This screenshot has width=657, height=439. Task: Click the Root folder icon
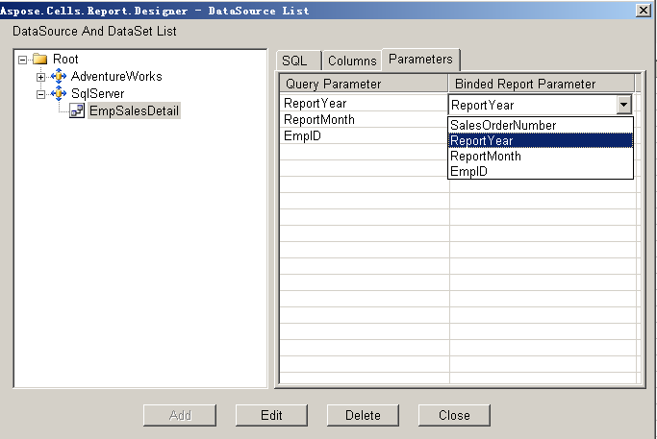(40, 59)
